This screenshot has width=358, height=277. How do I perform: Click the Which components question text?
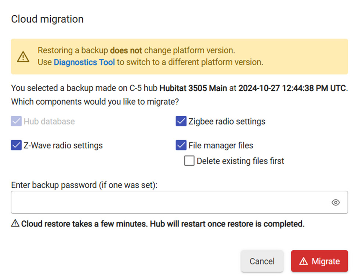click(x=95, y=102)
